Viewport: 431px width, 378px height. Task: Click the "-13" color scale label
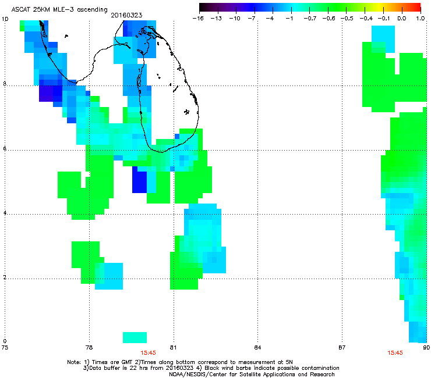pyautogui.click(x=216, y=19)
